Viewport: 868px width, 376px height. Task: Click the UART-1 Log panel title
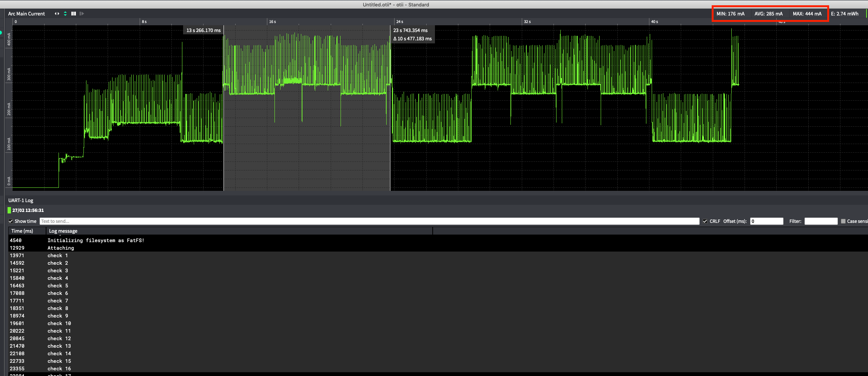point(21,201)
